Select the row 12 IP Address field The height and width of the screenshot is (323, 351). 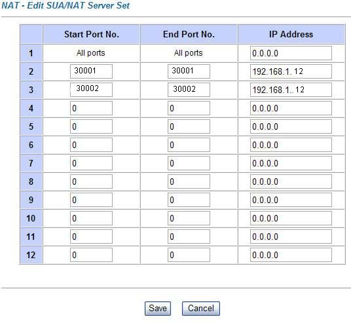tap(291, 255)
